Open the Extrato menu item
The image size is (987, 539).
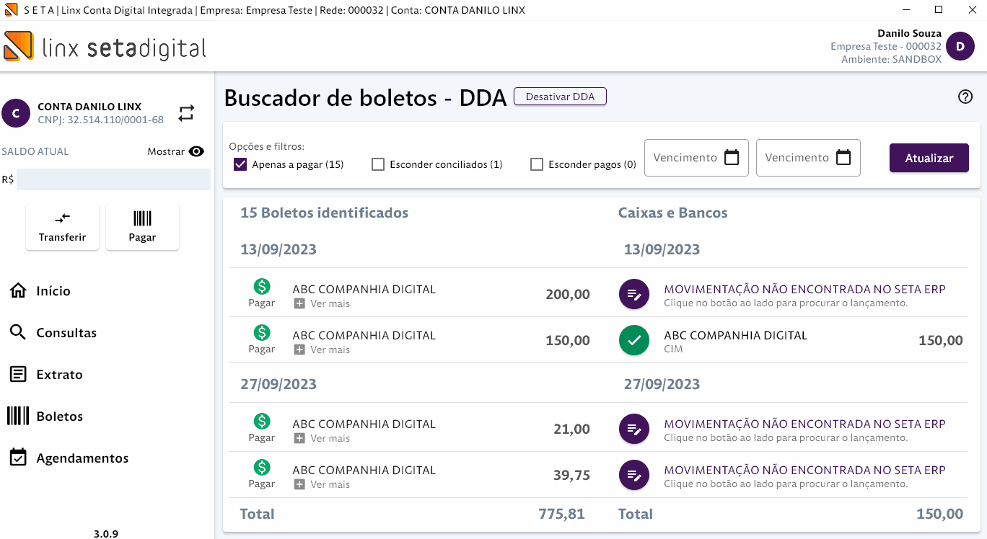tap(59, 375)
